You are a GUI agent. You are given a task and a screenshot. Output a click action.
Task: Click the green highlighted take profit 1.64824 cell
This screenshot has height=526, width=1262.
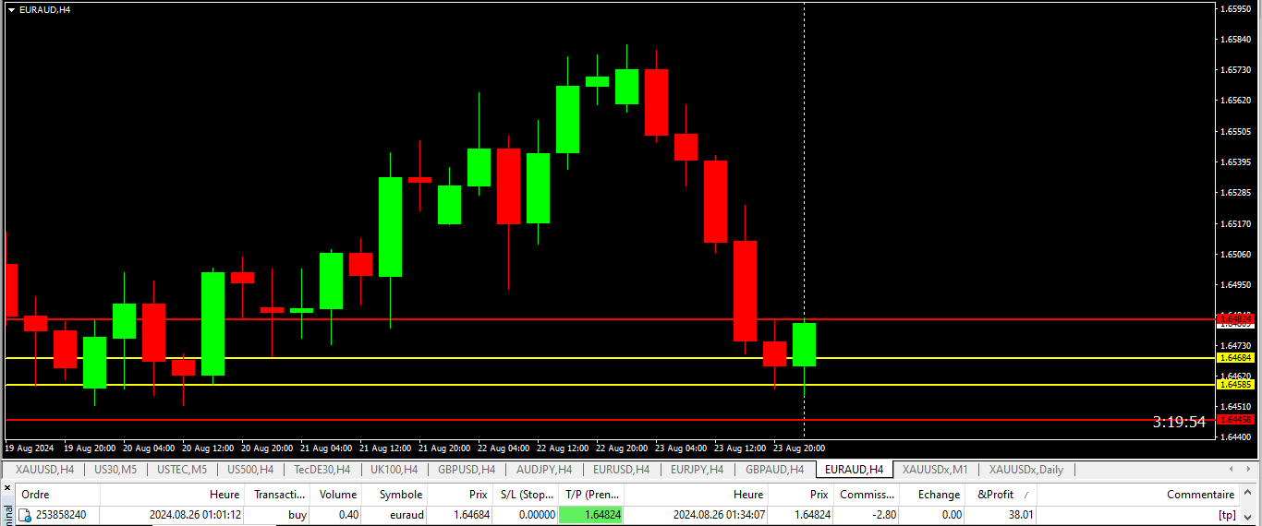click(x=591, y=515)
